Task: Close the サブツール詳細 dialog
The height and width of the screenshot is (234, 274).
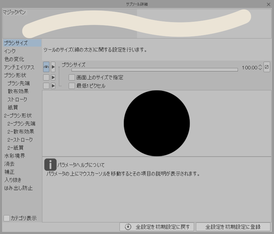Action: tap(269, 4)
